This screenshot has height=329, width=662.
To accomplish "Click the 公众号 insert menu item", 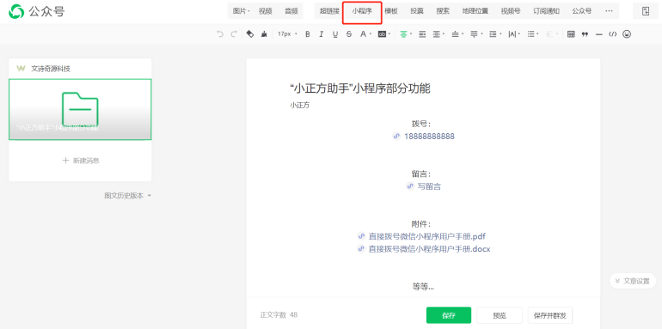I will [x=582, y=11].
